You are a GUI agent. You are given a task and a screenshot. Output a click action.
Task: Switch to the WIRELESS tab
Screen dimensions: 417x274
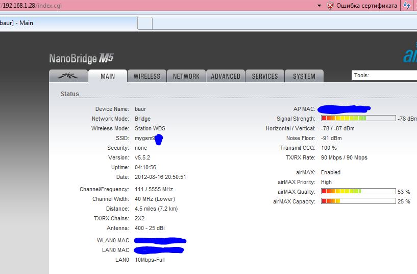[x=147, y=76]
